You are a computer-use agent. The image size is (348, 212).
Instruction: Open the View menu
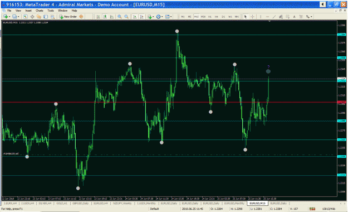(18, 11)
